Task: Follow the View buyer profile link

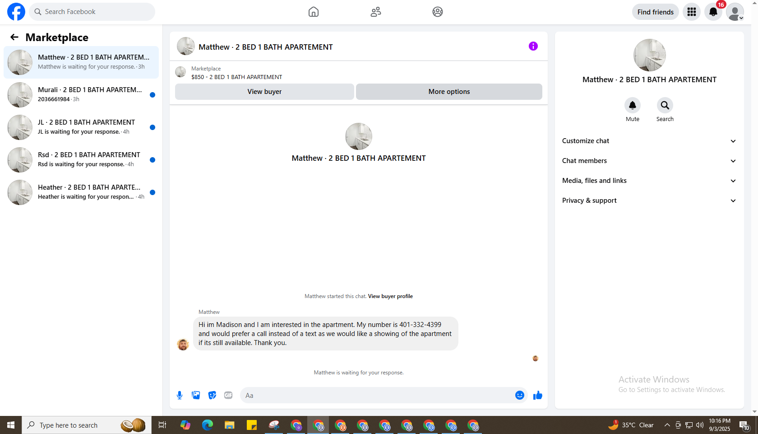Action: tap(390, 296)
